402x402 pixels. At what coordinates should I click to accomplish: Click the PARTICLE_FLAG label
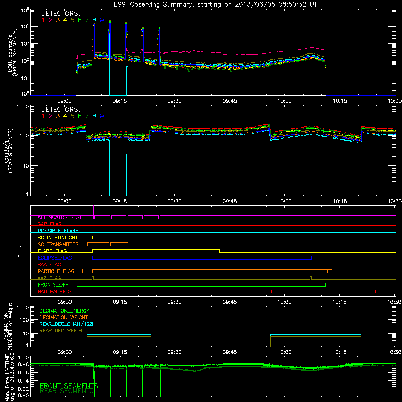coord(56,271)
